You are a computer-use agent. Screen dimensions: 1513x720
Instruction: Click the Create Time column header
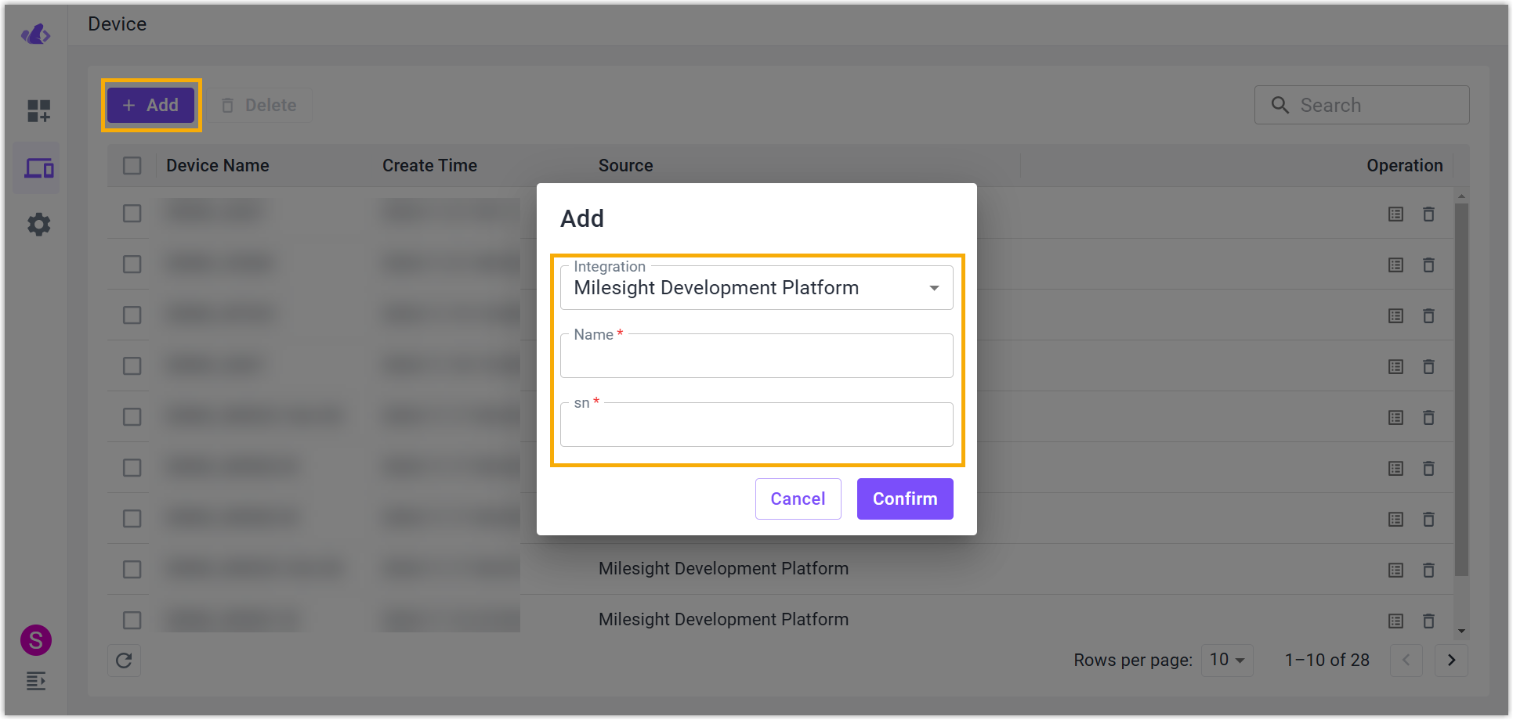429,165
